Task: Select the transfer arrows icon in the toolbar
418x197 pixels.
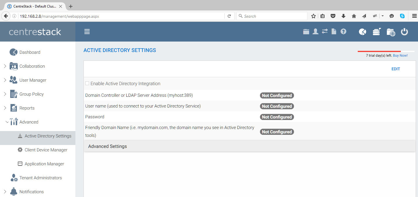Action: pos(325,32)
